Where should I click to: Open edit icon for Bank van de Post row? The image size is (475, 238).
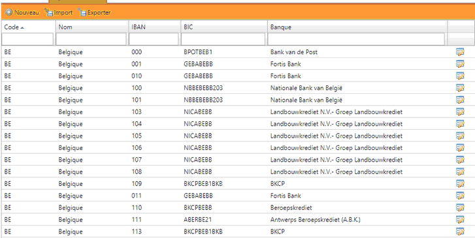[x=460, y=52]
